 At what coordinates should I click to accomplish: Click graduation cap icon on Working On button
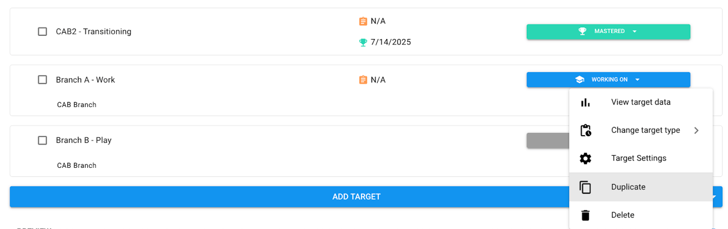click(x=580, y=80)
